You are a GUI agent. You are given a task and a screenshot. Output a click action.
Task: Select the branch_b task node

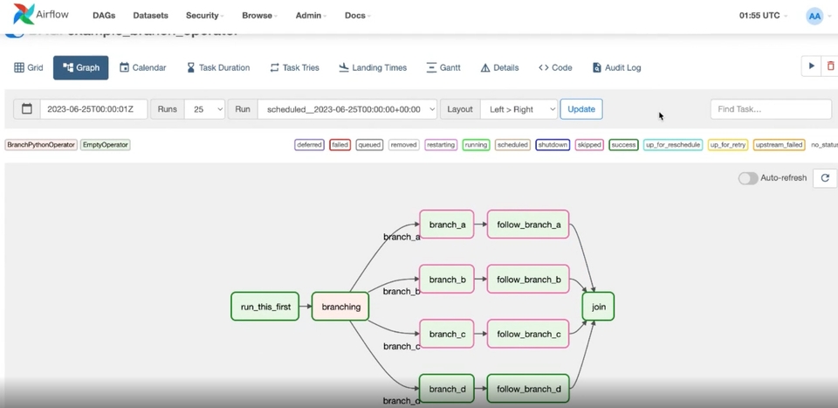[447, 279]
